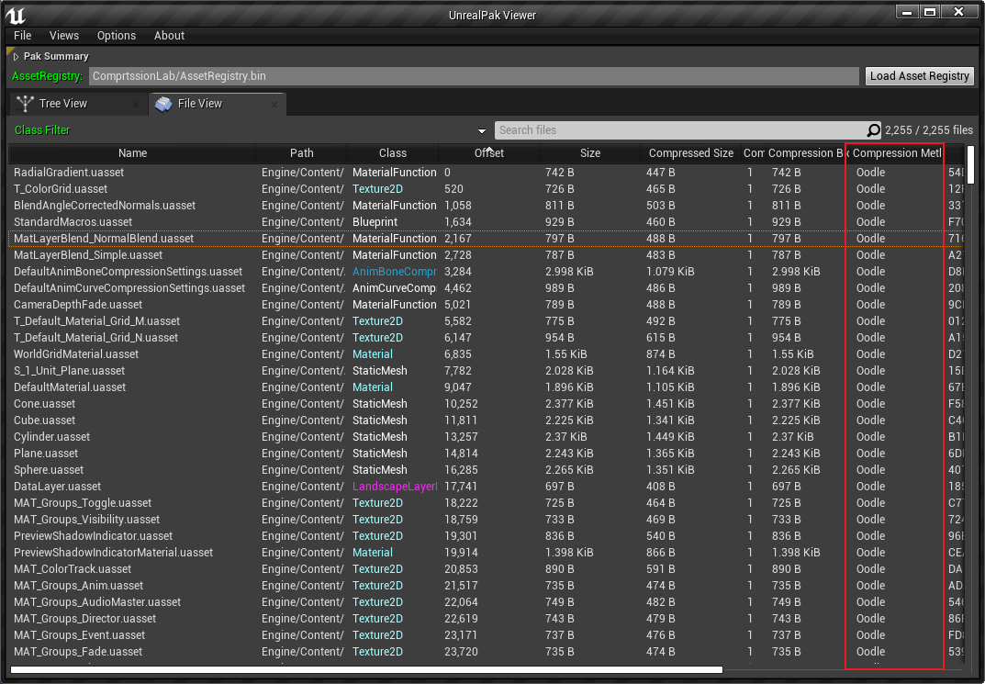This screenshot has width=985, height=684.
Task: Select the File View tab
Action: 218,104
